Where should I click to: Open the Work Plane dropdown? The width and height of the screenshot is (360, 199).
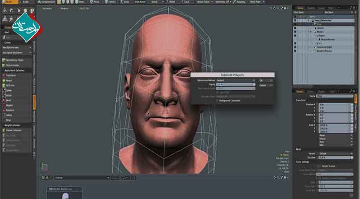(257, 2)
